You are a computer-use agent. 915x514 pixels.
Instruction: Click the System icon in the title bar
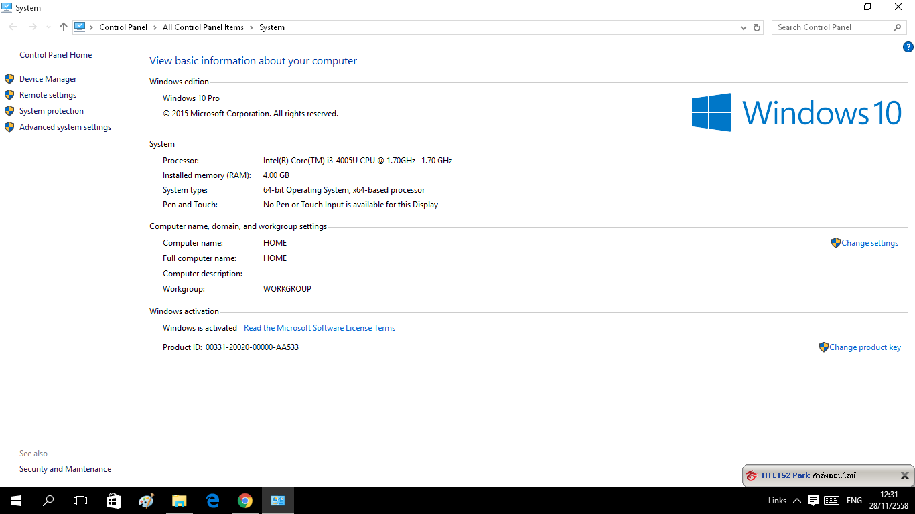[x=7, y=7]
